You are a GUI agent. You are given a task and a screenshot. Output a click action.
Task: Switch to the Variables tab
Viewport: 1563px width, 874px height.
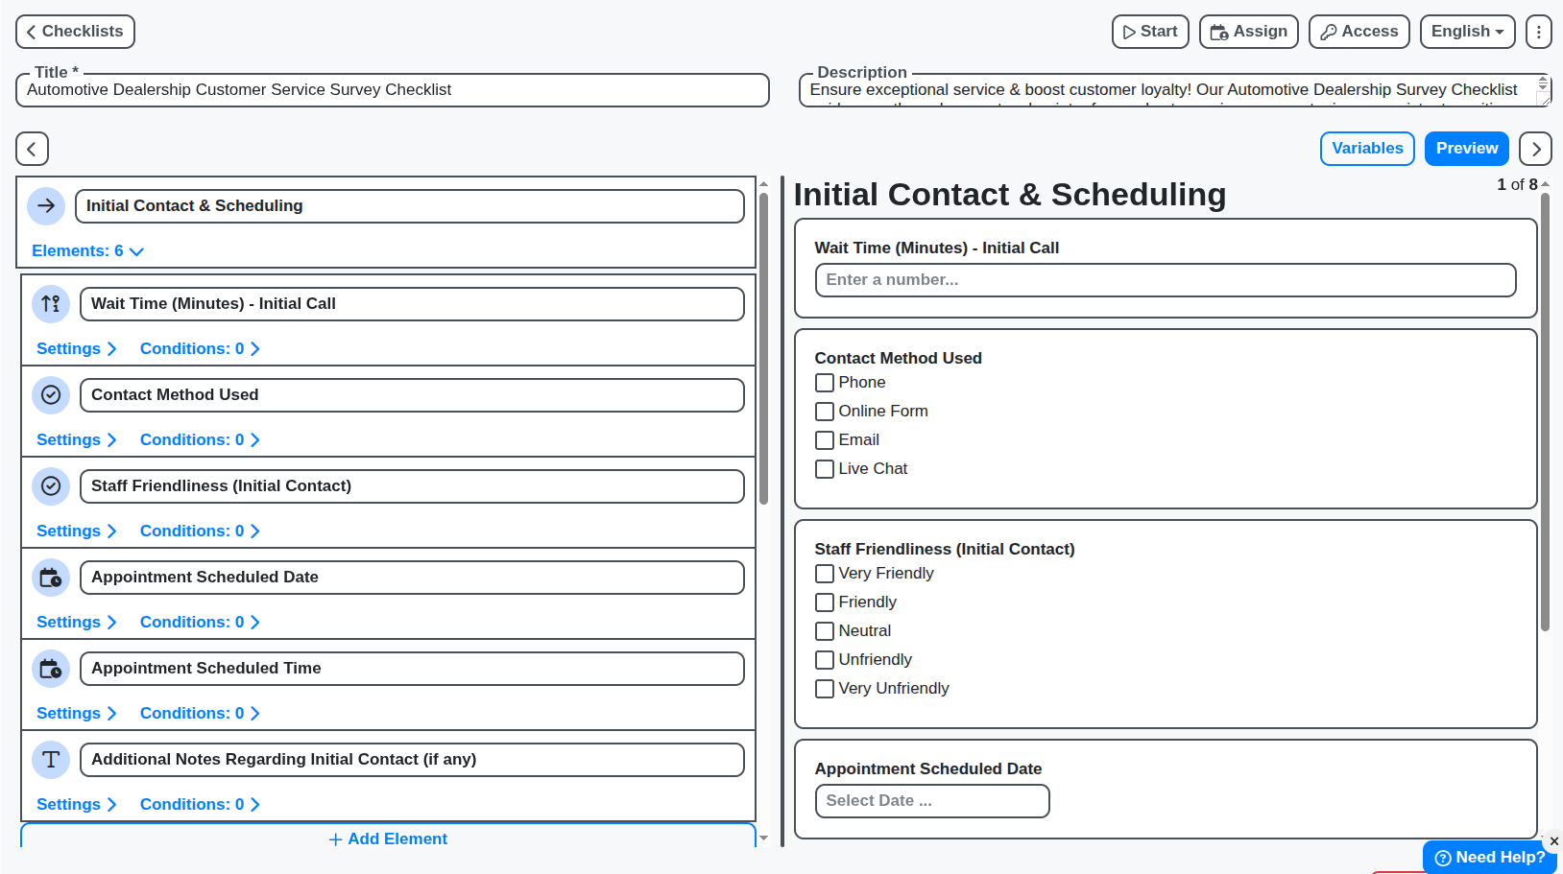[1367, 148]
